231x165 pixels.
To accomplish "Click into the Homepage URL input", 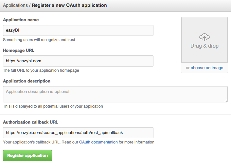I will click(x=78, y=61).
